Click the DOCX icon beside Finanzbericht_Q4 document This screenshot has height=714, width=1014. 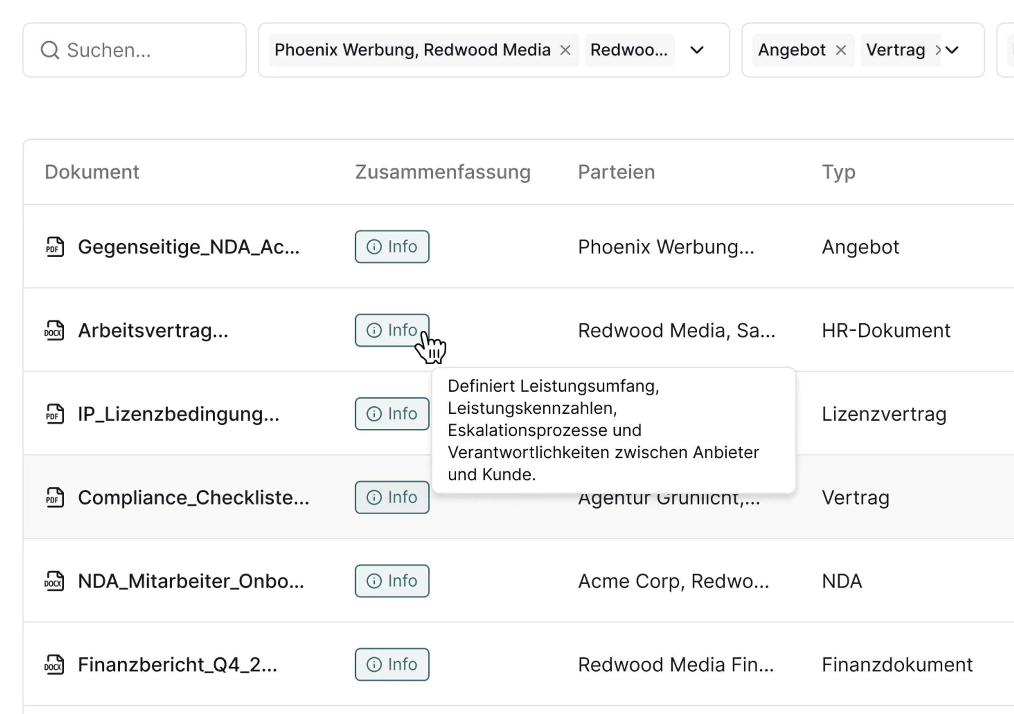[x=54, y=665]
